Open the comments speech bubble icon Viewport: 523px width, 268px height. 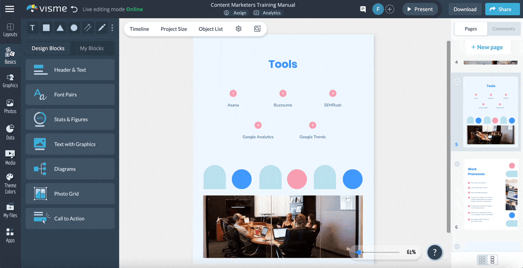tap(363, 9)
